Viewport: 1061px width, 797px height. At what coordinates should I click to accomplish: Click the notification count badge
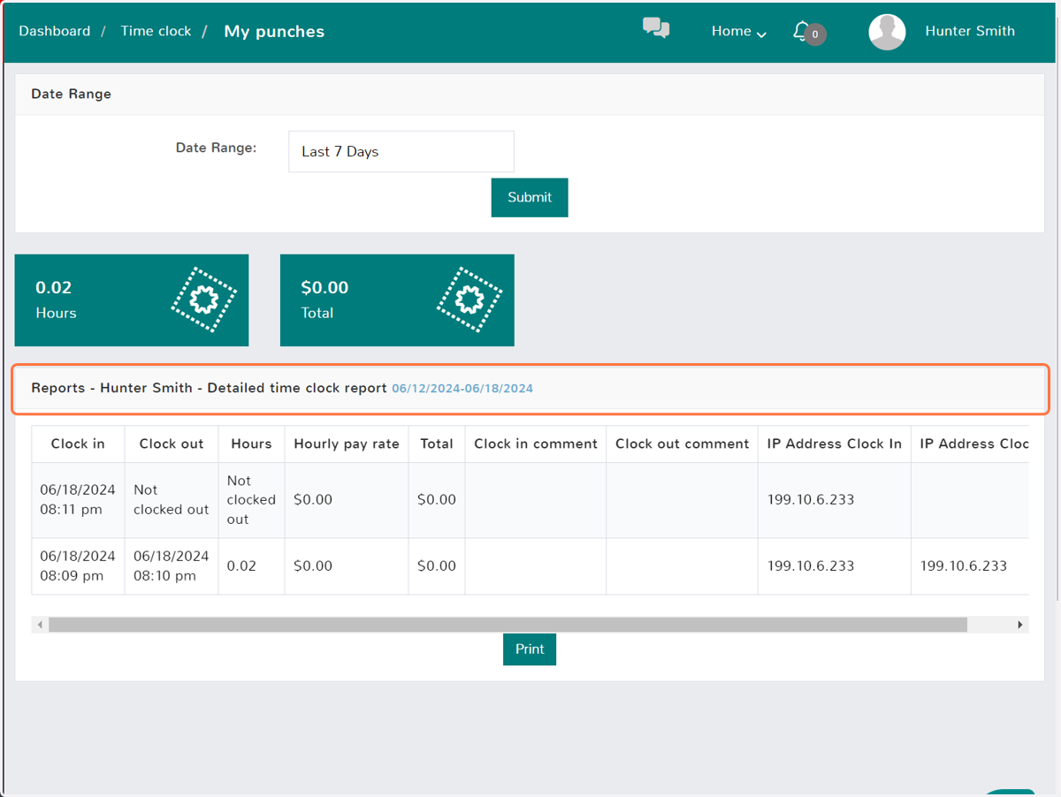pyautogui.click(x=815, y=34)
